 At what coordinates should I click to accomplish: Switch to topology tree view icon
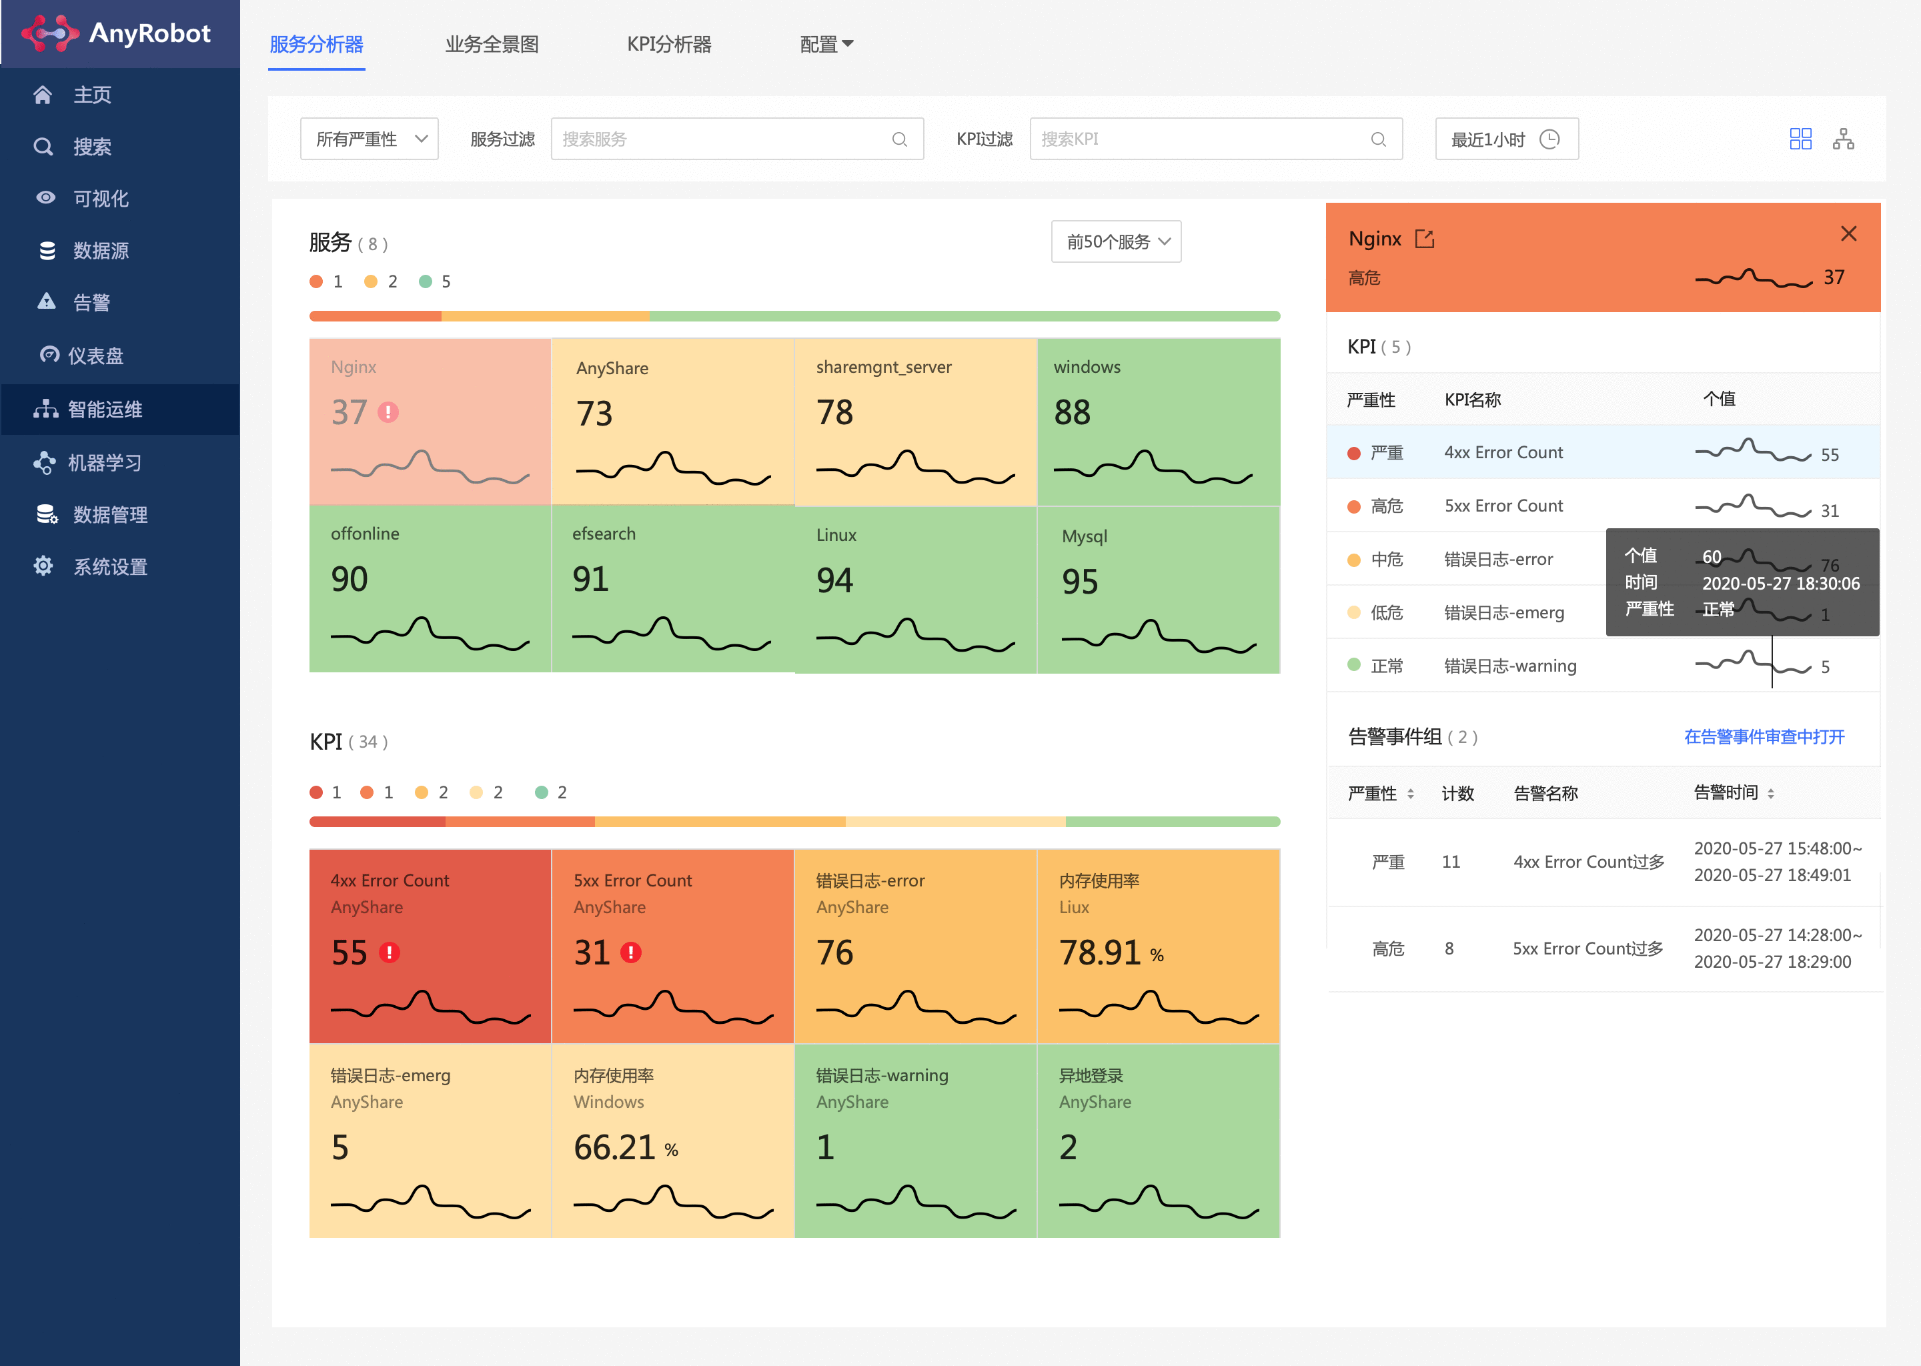(x=1843, y=139)
